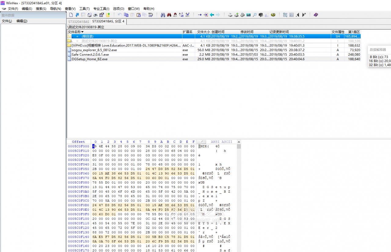
Task: Sort by the 文件属性 column header
Action: (x=338, y=32)
